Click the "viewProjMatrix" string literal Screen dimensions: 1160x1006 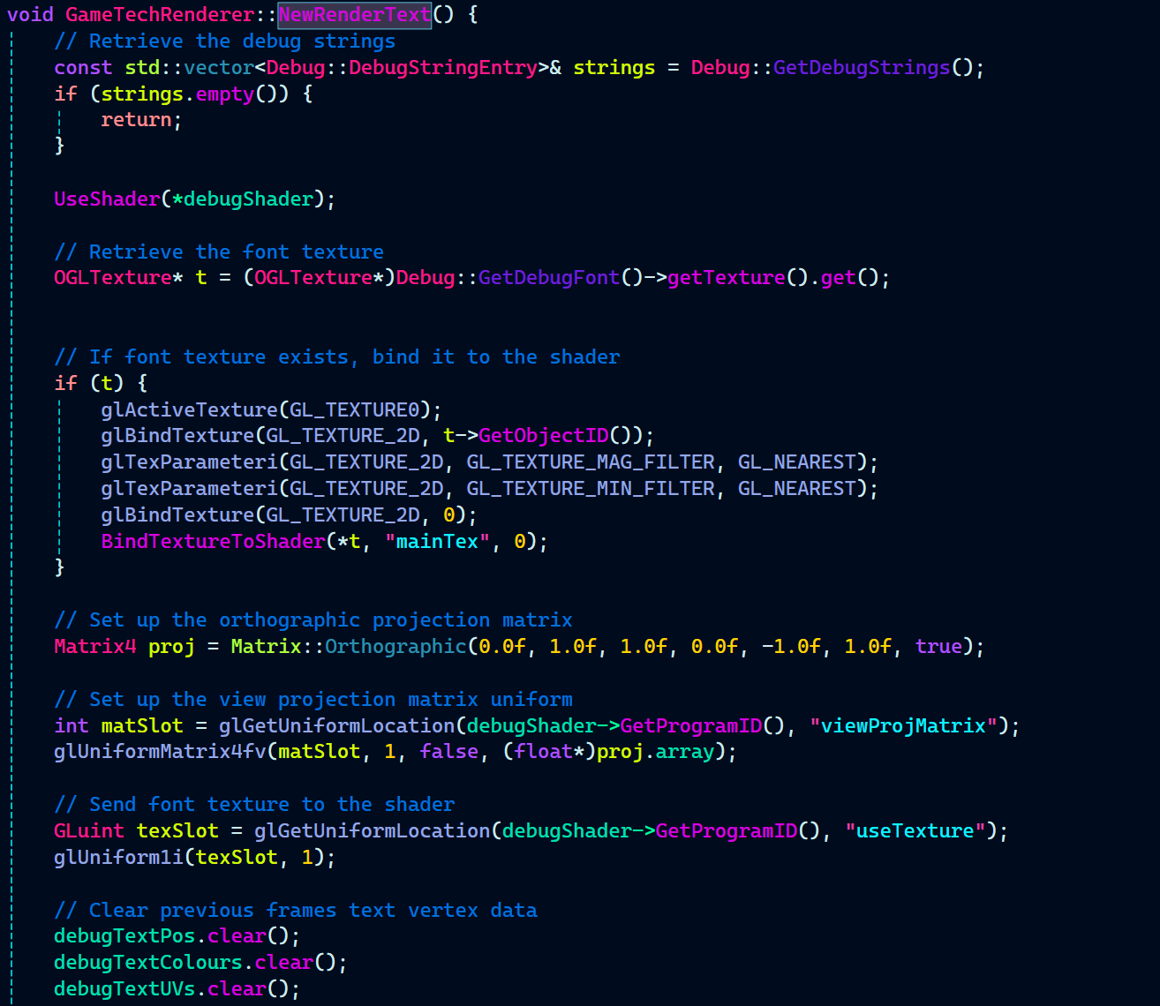pyautogui.click(x=908, y=726)
